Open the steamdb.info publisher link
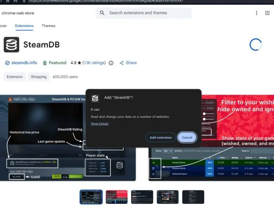The image size is (274, 210). [x=24, y=63]
